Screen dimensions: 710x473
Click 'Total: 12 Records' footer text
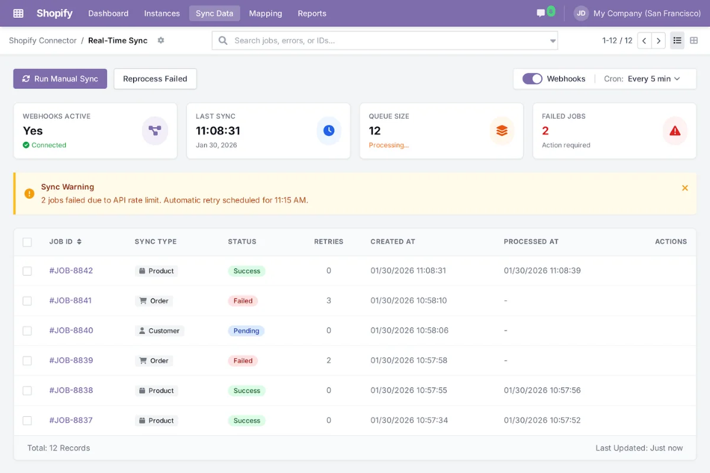tap(59, 448)
